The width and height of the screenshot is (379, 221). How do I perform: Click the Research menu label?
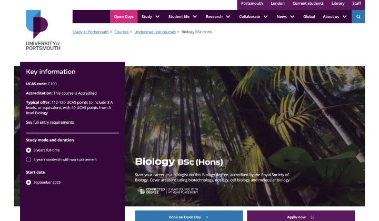214,17
